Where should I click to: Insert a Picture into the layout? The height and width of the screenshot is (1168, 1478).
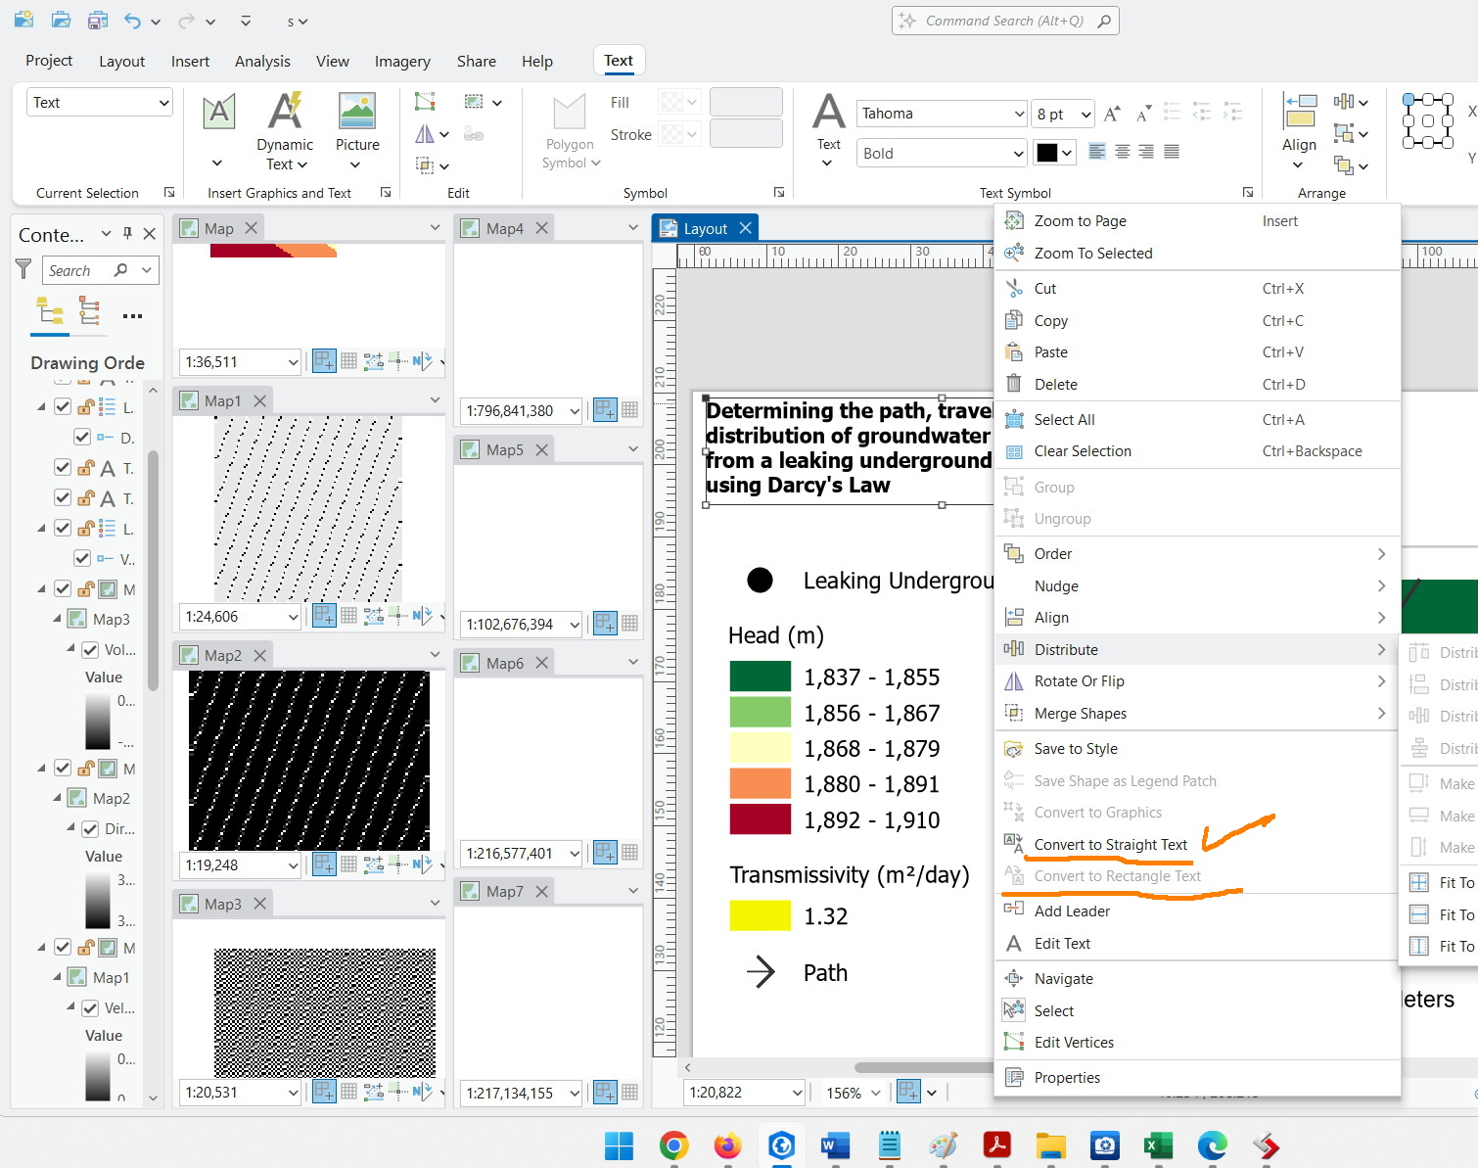coord(356,129)
